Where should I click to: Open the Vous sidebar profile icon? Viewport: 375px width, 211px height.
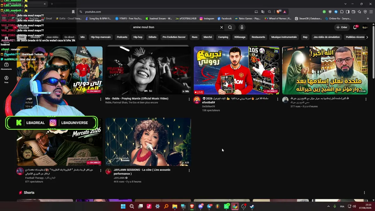pyautogui.click(x=6, y=79)
